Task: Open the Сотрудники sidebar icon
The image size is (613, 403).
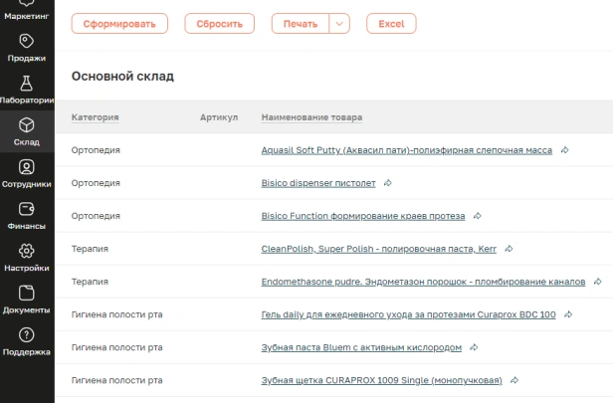Action: 27,167
